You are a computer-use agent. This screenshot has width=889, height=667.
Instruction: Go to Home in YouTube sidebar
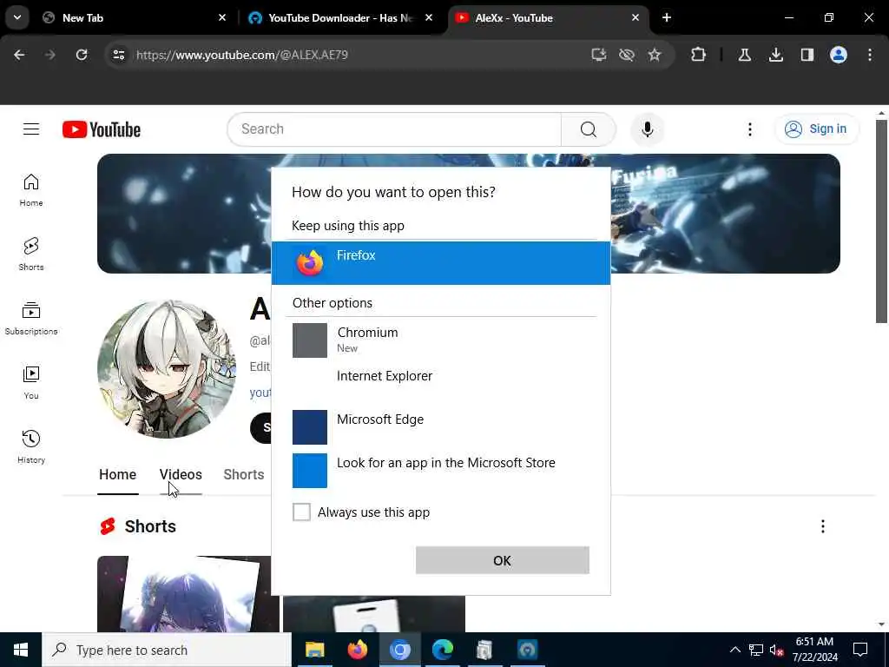(31, 190)
